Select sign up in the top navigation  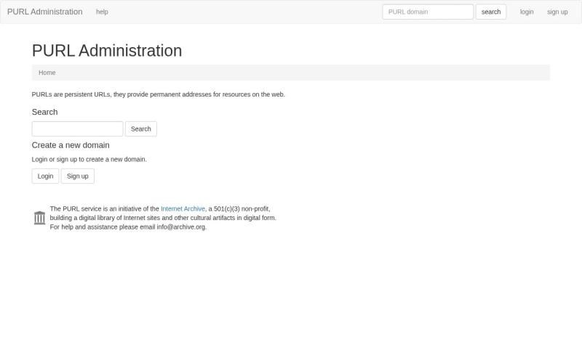(x=557, y=12)
